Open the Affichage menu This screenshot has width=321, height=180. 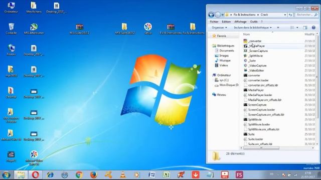click(x=240, y=21)
